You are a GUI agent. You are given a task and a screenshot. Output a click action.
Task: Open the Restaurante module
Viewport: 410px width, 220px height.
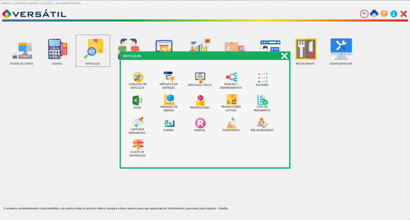tap(305, 51)
